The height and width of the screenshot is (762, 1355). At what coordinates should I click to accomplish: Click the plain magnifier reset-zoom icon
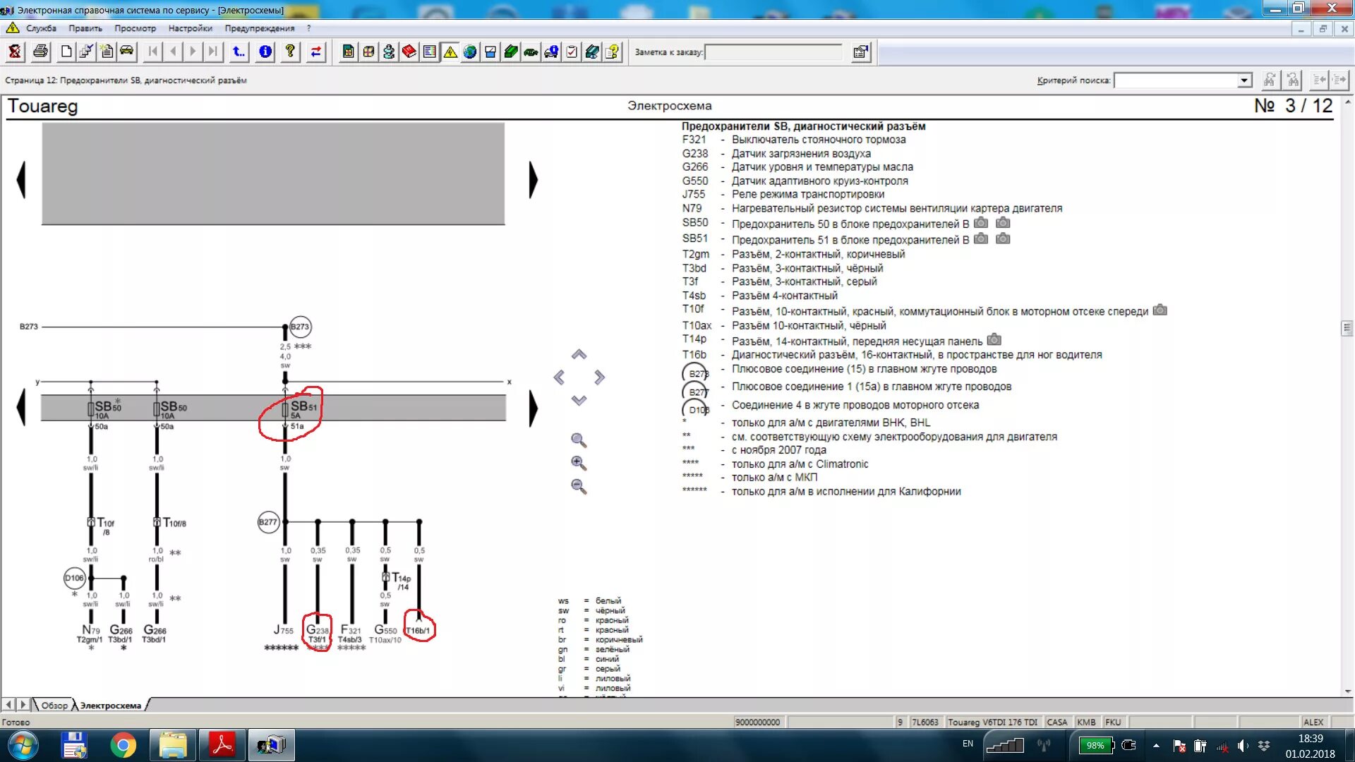pyautogui.click(x=579, y=440)
